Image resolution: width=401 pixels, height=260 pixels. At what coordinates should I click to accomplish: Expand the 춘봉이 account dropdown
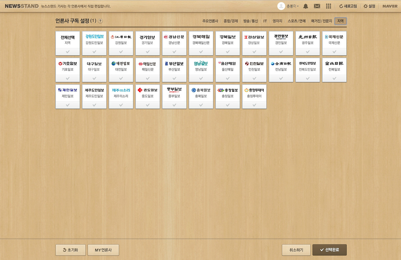[293, 6]
